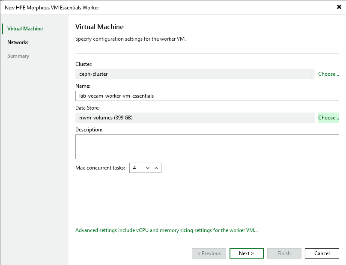Choose a different cluster
Viewport: 346px width, 265px height.
pos(328,74)
